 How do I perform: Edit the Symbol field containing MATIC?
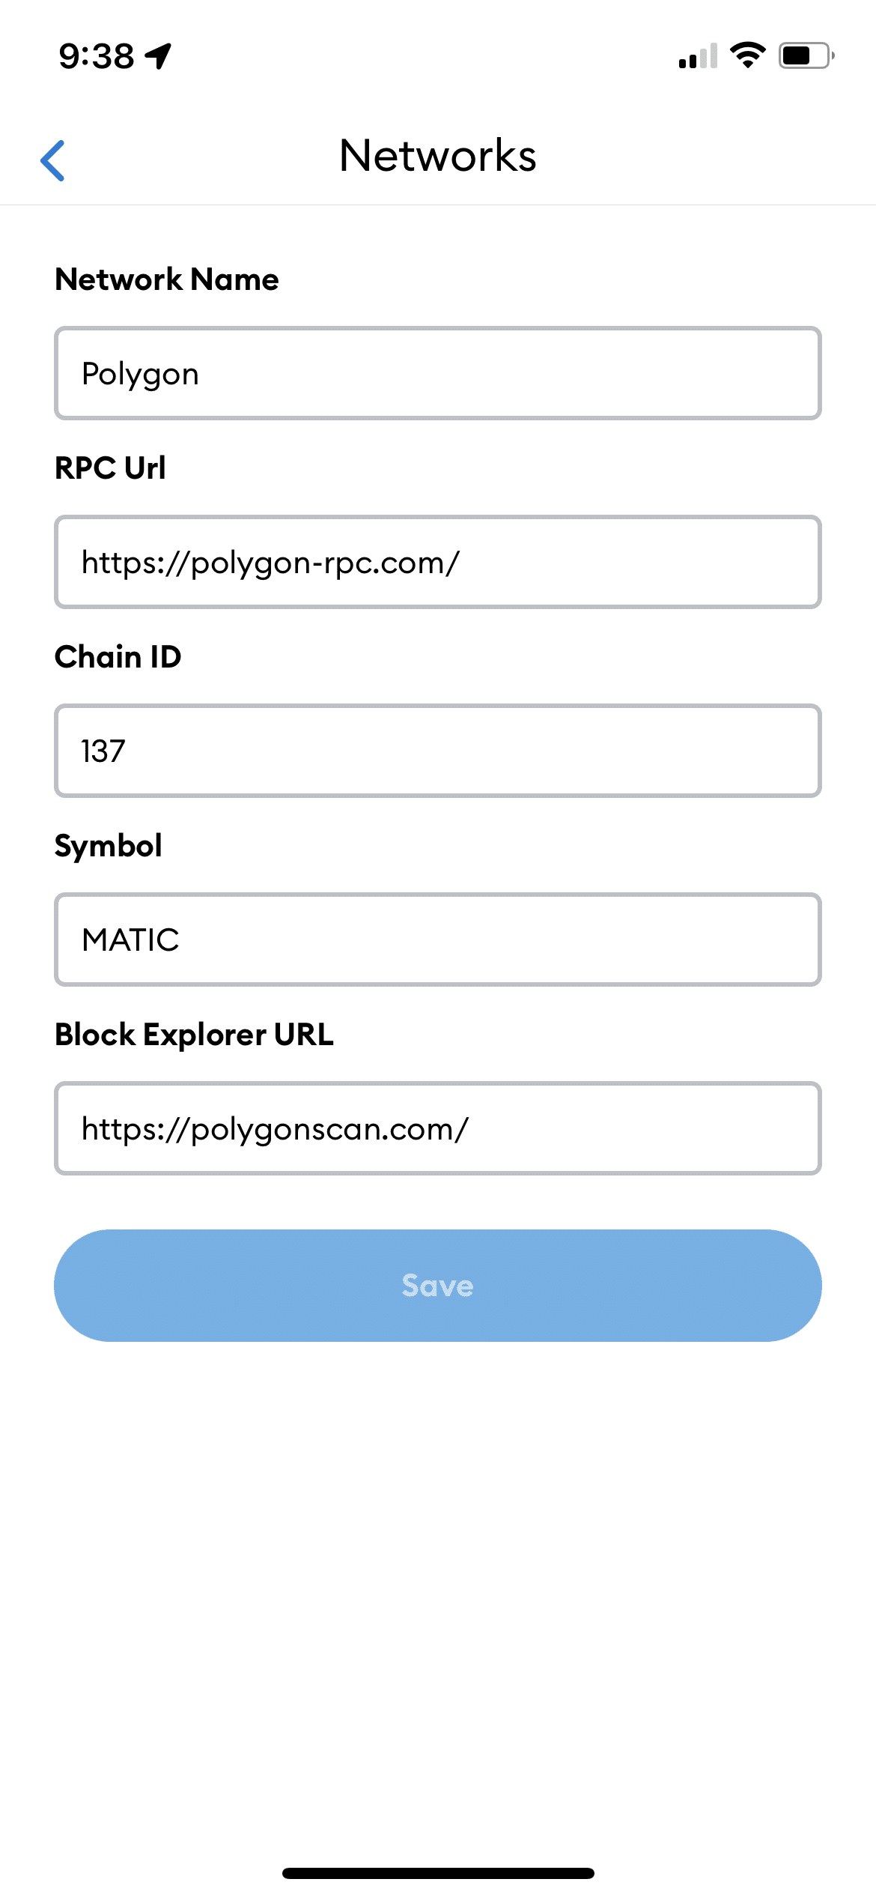[438, 940]
